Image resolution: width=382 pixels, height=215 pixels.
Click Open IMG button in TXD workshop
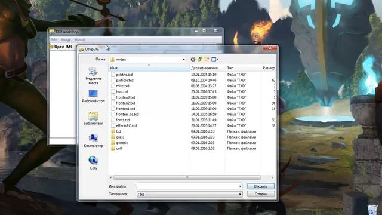(61, 47)
